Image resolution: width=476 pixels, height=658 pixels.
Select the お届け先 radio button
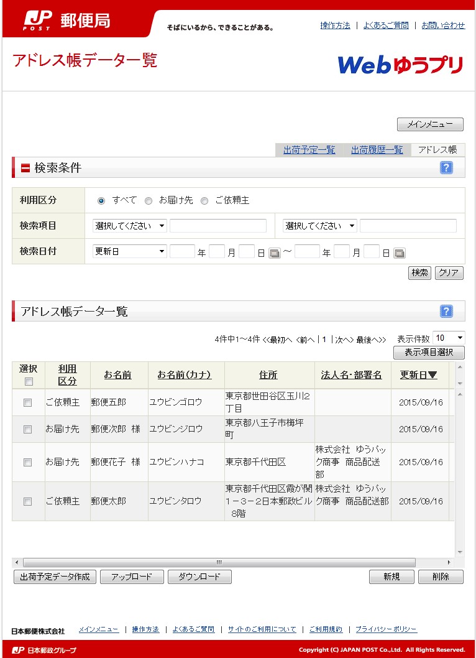[x=149, y=201]
